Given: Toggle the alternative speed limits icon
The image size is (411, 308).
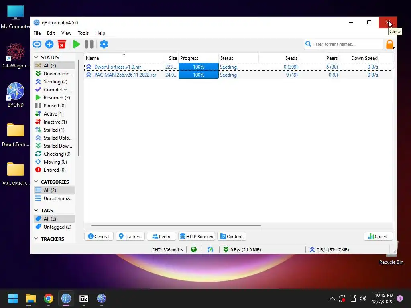Looking at the screenshot, I should (x=210, y=249).
